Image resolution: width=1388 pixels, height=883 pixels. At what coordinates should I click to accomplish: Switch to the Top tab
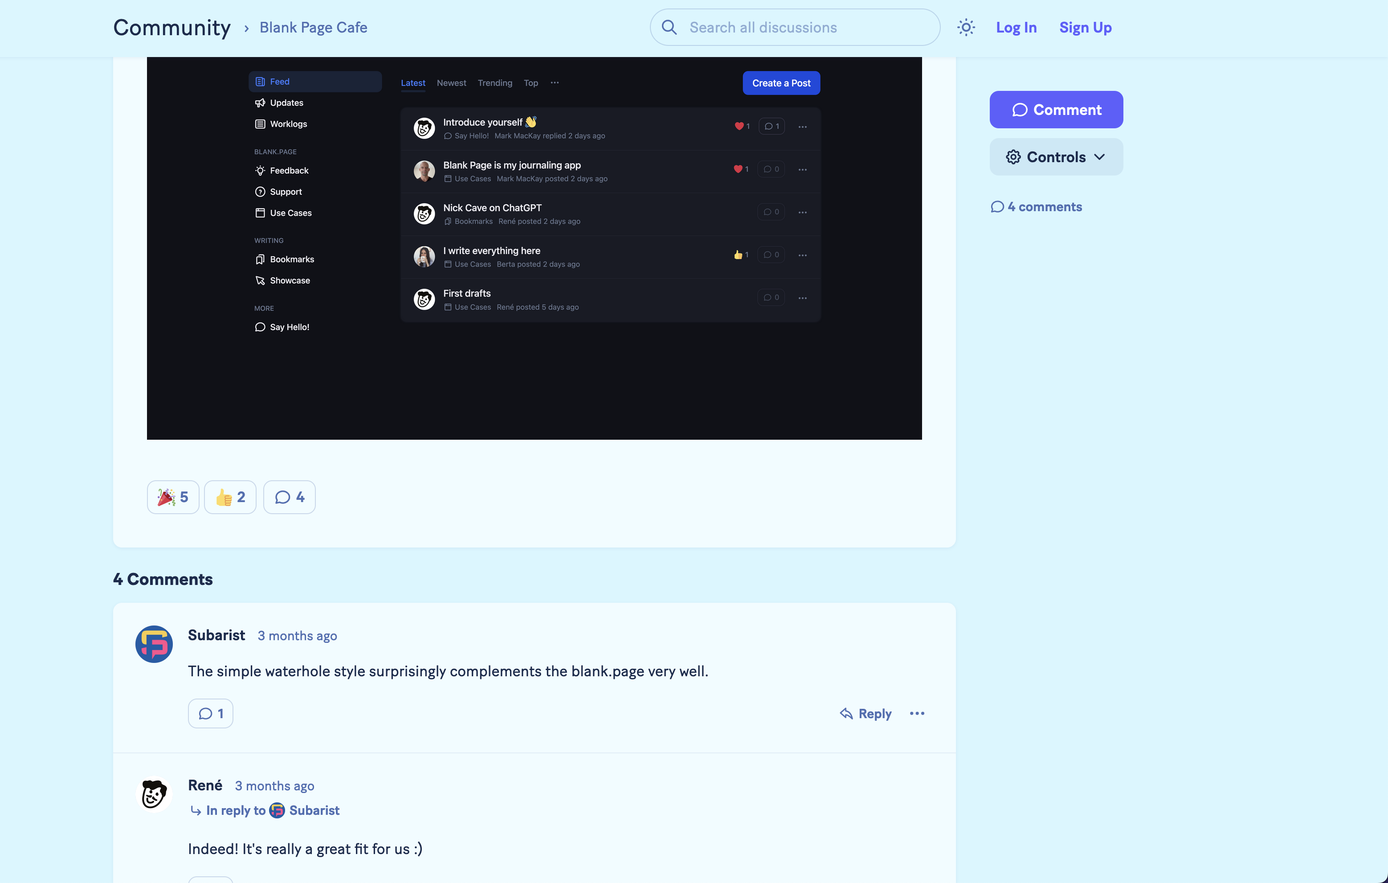click(530, 83)
